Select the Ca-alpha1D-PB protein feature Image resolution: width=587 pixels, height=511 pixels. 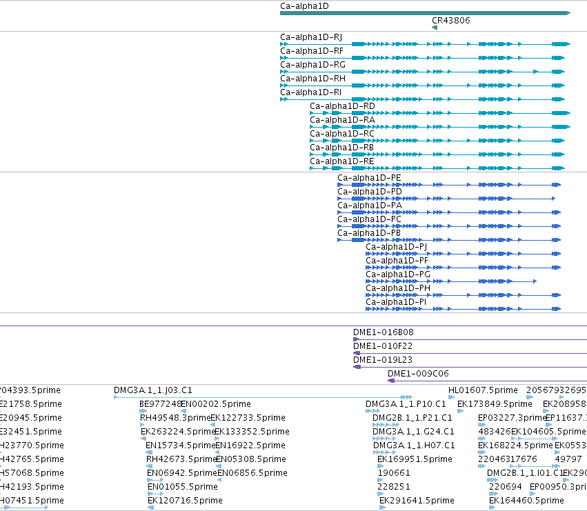click(x=449, y=241)
